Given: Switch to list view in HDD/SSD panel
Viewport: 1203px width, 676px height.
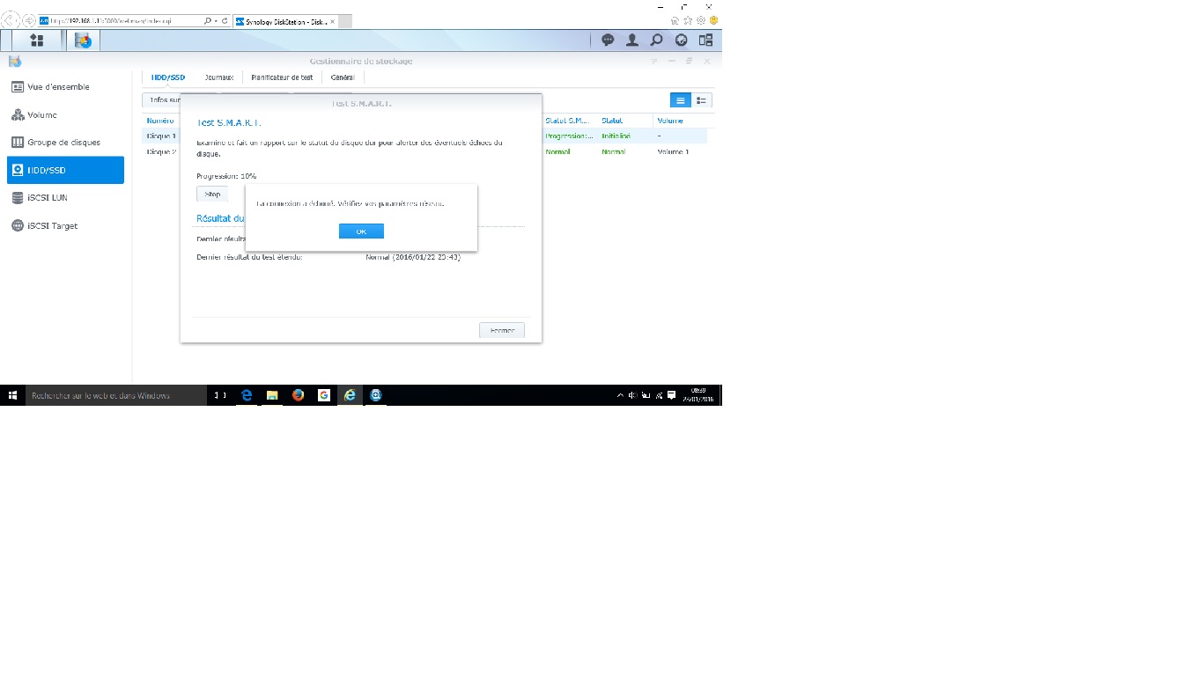Looking at the screenshot, I should tap(681, 100).
